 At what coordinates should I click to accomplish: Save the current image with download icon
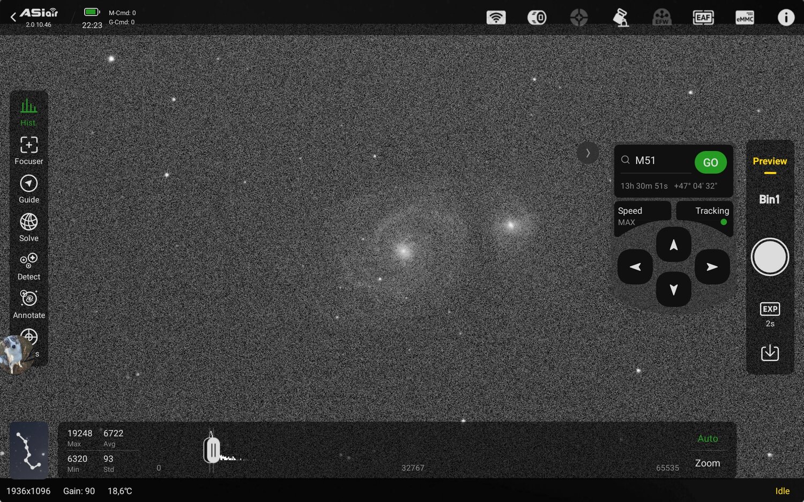coord(770,352)
